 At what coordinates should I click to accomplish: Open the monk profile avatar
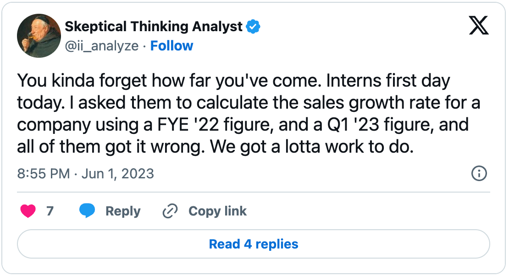39,36
